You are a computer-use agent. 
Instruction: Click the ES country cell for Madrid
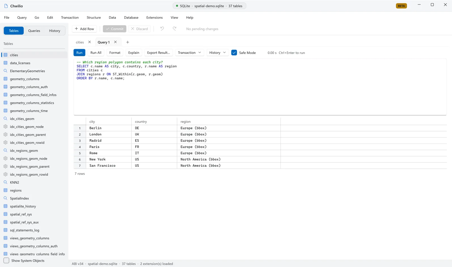coord(154,140)
